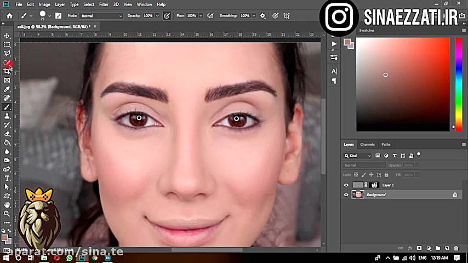Open brush Opacity slider dropdown arrow
Screen dimensions: 468x263
point(156,16)
